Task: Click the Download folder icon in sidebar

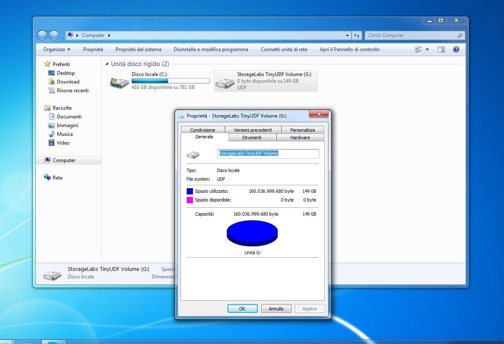Action: (52, 82)
